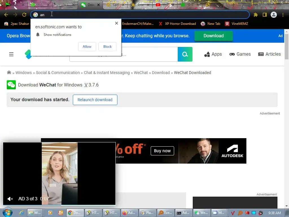Click the Windows breadcrumb link

(24, 73)
